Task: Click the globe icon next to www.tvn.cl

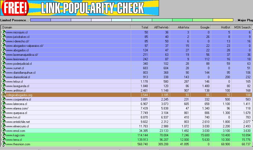Action: click(x=3, y=117)
